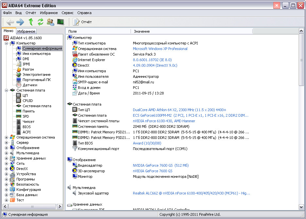306x219 pixels.
Task: Select the Чипсет icon in tree
Action: click(x=19, y=122)
